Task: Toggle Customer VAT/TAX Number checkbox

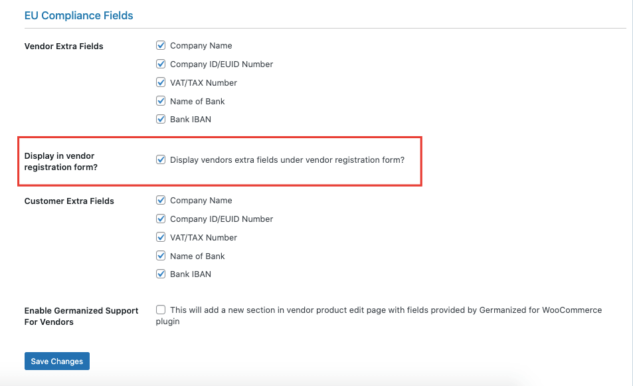Action: (x=161, y=237)
